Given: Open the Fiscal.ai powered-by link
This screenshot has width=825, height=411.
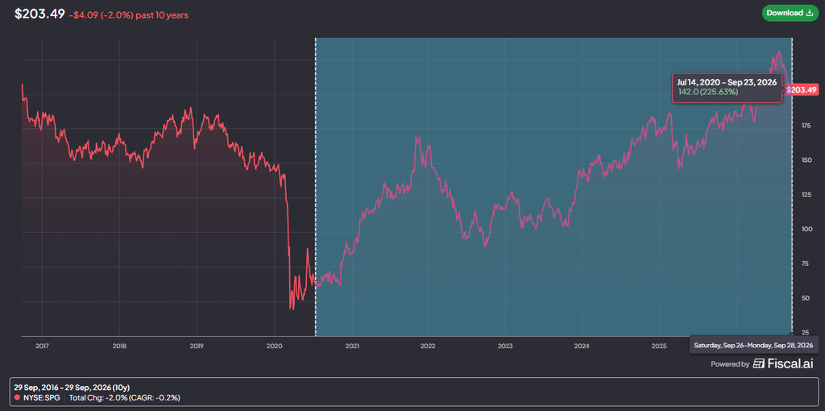Looking at the screenshot, I should point(763,363).
